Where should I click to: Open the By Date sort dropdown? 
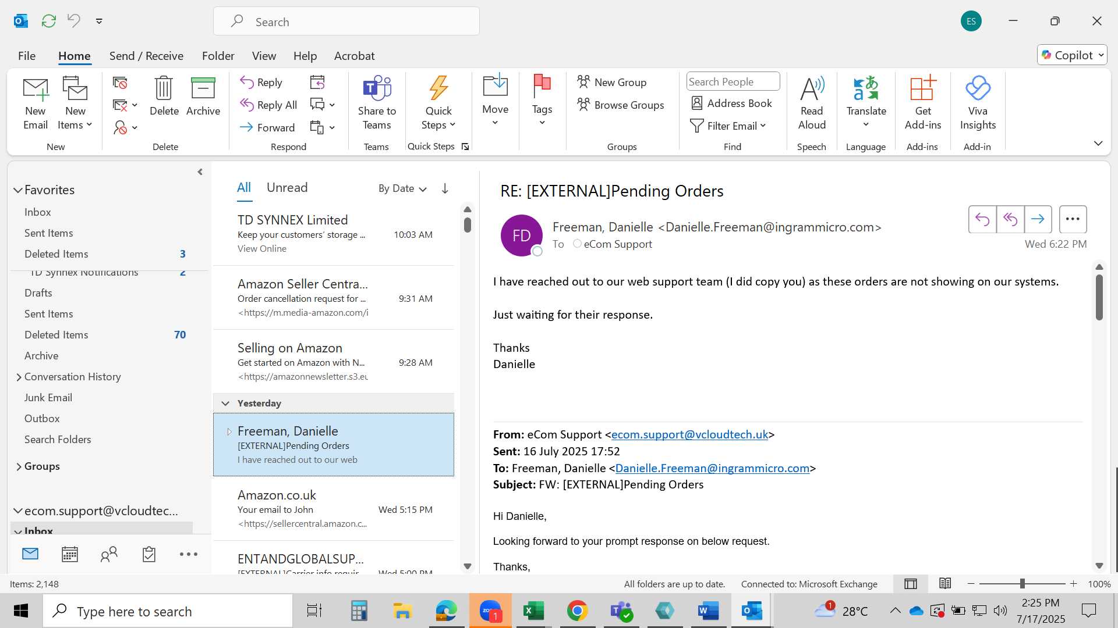click(x=402, y=188)
